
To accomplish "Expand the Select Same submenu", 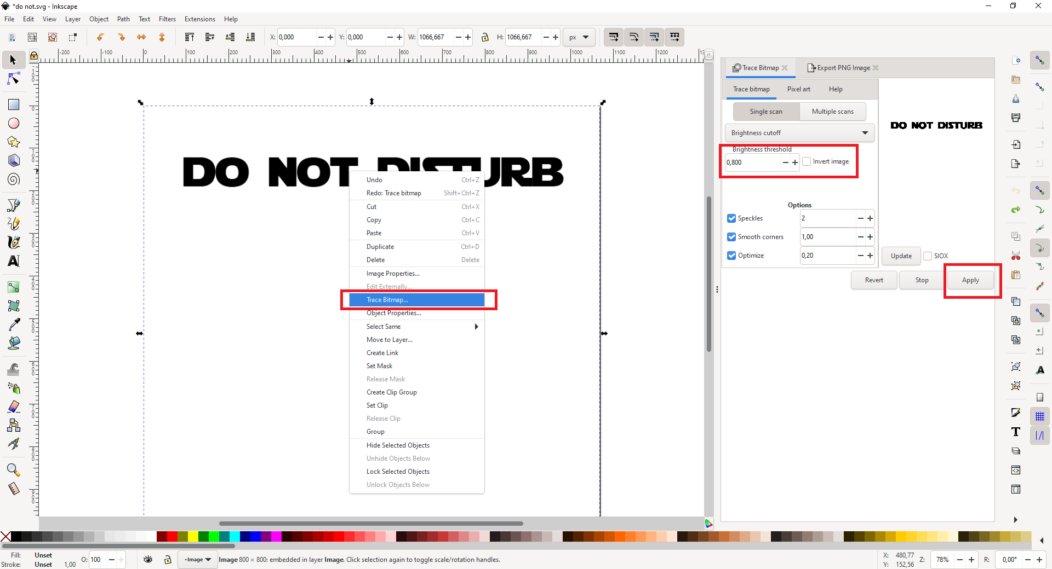I will [x=416, y=327].
